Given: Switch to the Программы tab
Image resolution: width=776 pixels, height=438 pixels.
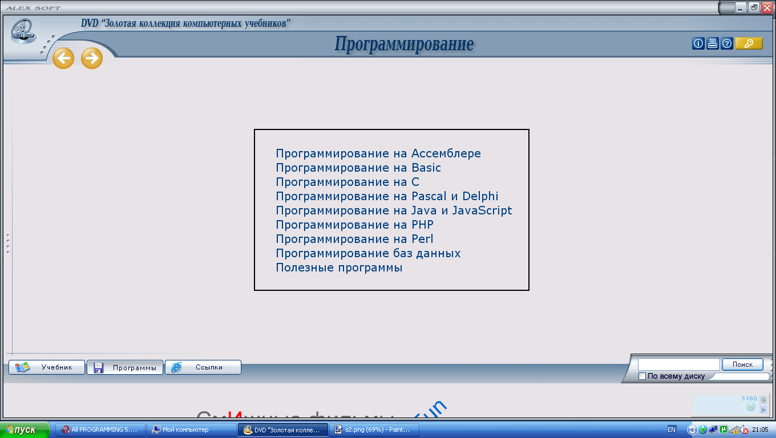Looking at the screenshot, I should [125, 368].
